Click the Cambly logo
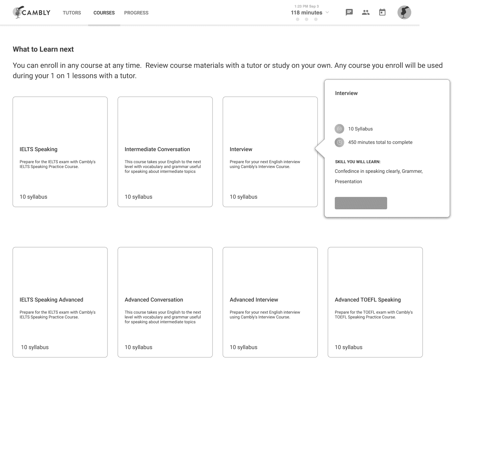 [32, 12]
